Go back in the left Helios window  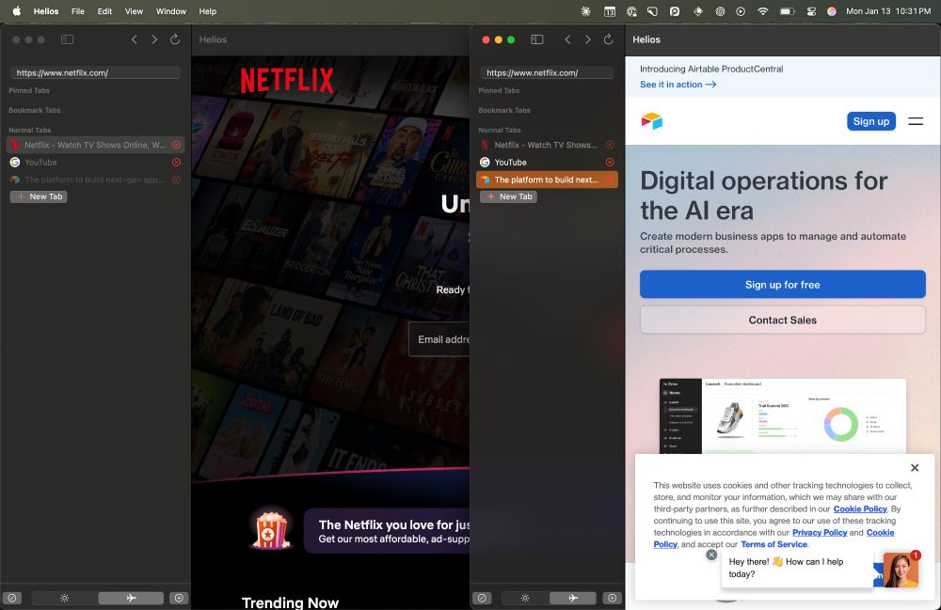(134, 39)
